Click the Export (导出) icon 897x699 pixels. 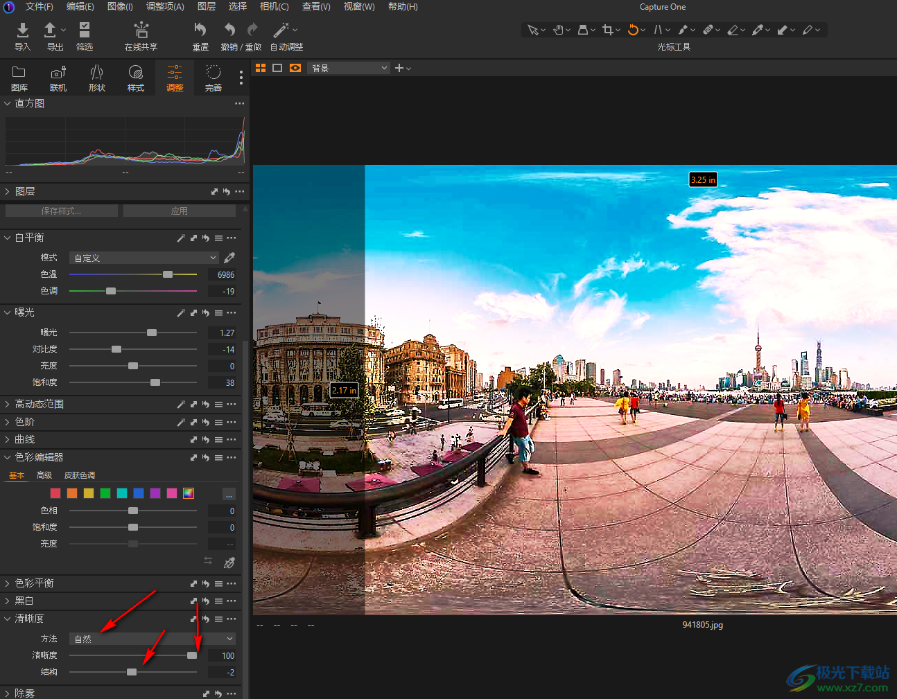pos(51,30)
